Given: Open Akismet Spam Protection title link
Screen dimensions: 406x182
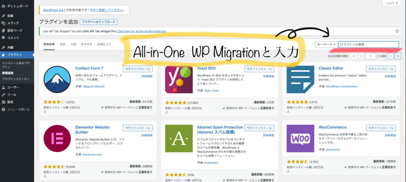Looking at the screenshot, I should pyautogui.click(x=220, y=130).
